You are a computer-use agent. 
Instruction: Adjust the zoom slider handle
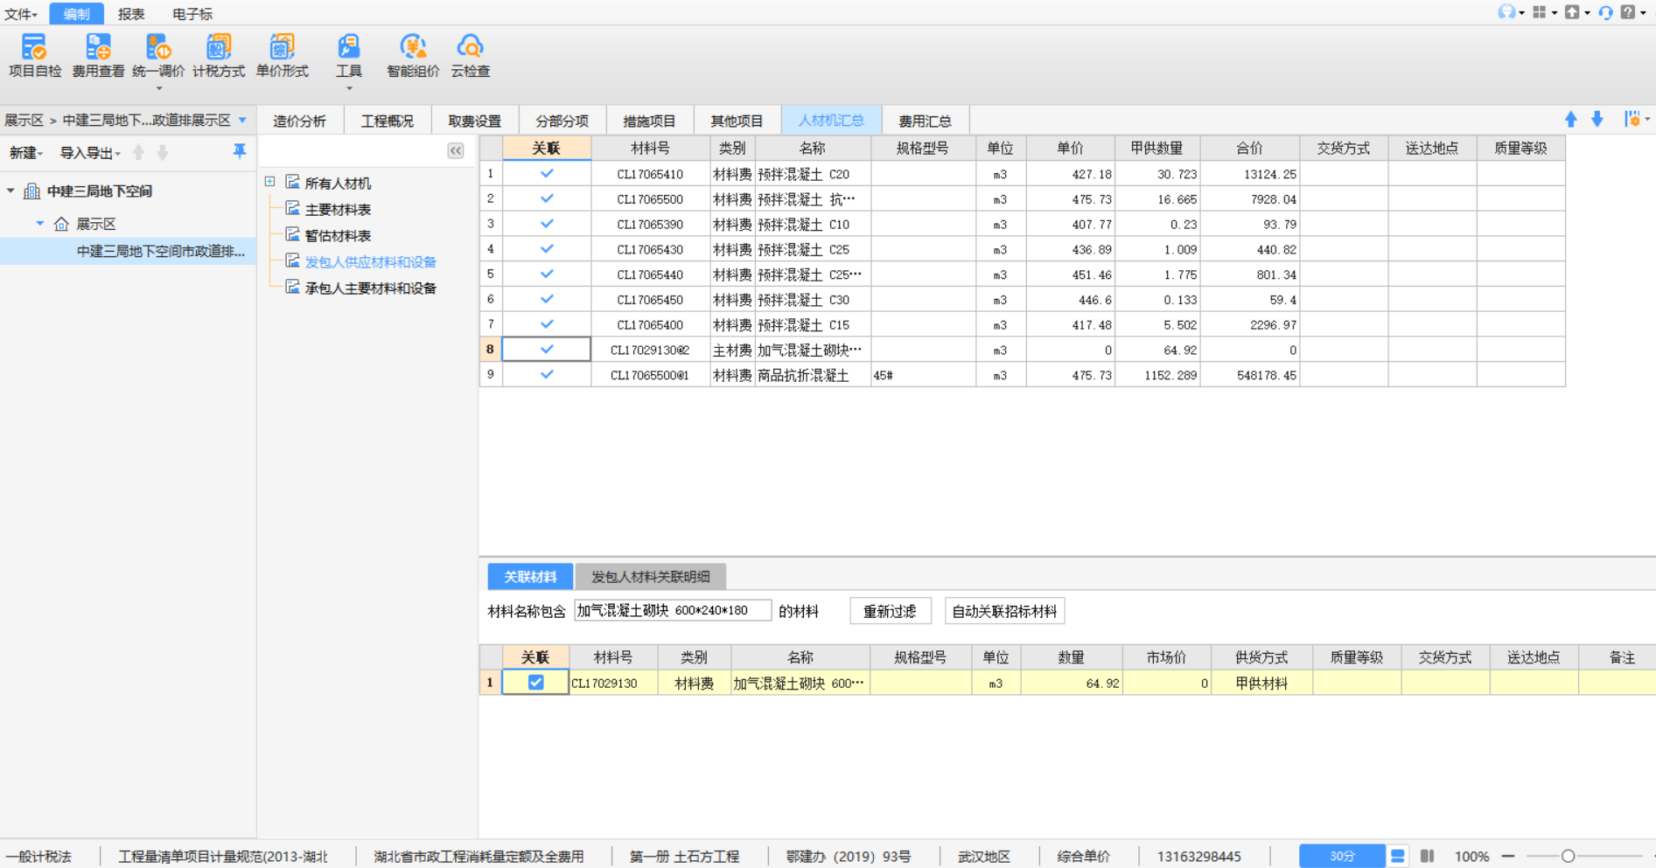[1568, 856]
